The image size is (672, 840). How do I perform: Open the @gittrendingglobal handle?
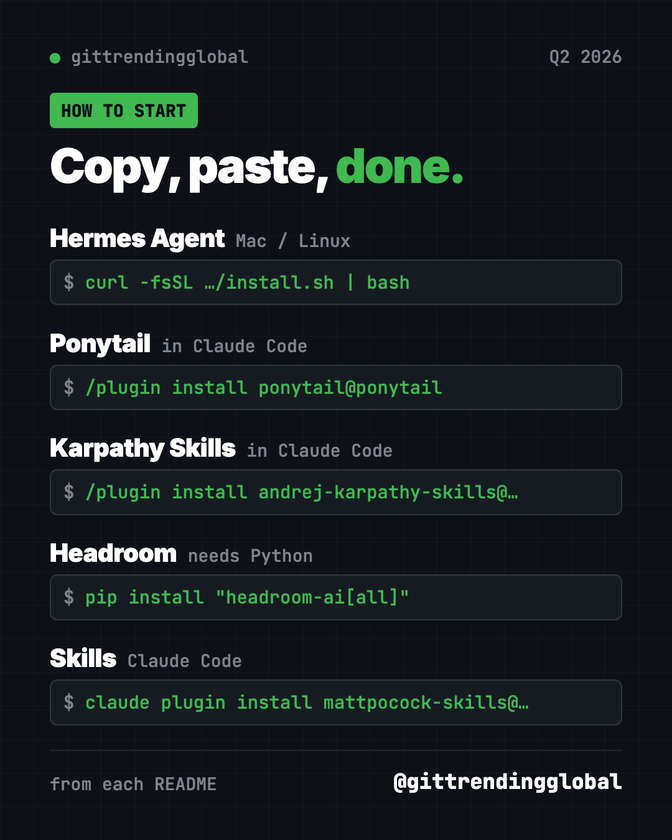tap(508, 782)
